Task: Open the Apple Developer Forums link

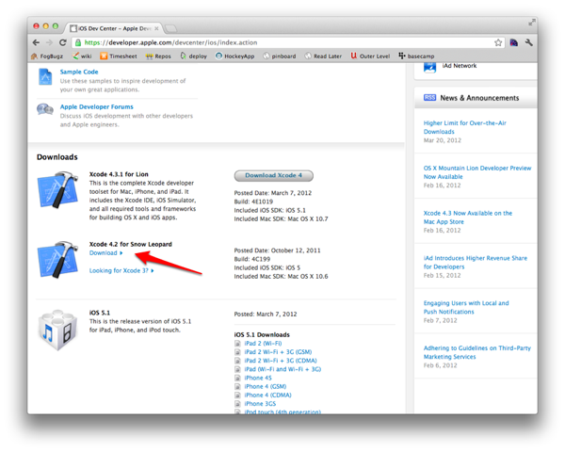Action: click(97, 106)
